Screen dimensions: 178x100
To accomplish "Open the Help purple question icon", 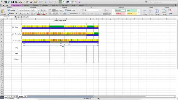I will [x=79, y=2].
